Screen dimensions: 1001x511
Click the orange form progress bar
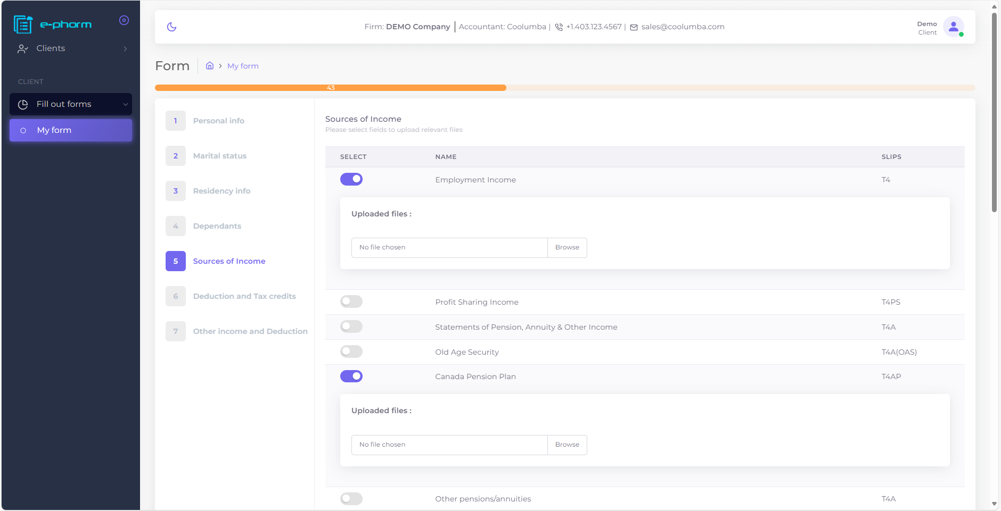(330, 88)
